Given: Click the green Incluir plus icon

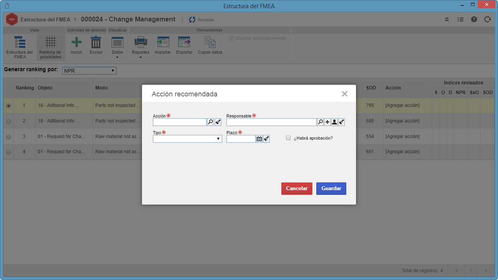Looking at the screenshot, I should point(77,42).
